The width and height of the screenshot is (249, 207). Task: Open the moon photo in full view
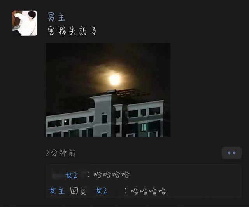[x=108, y=90]
